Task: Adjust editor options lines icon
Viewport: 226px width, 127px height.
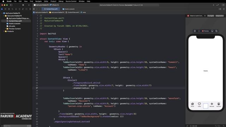Action: click(220, 9)
